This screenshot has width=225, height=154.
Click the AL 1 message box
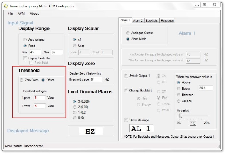click(141, 128)
